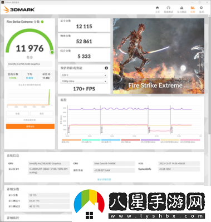Click the physics score 52 861 card
Screen dimensions: 211x222
[x=84, y=40]
